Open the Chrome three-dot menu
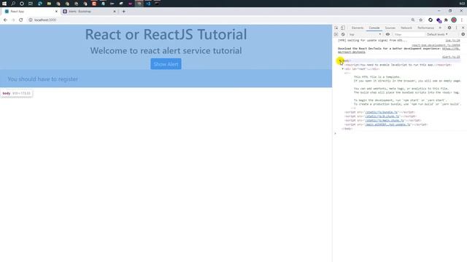 462,20
